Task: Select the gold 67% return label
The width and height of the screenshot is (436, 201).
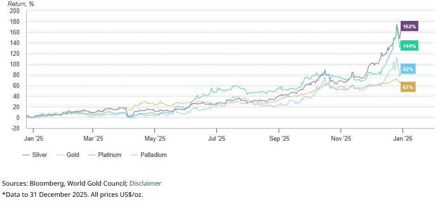Action: click(408, 87)
